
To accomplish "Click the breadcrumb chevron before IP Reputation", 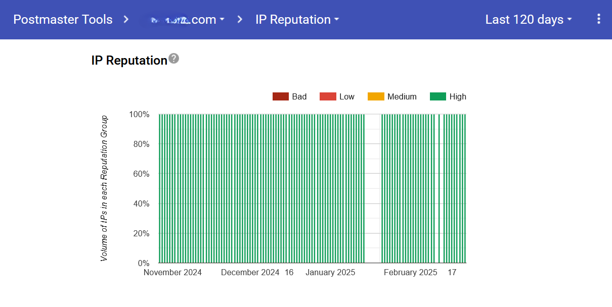I will pos(240,20).
